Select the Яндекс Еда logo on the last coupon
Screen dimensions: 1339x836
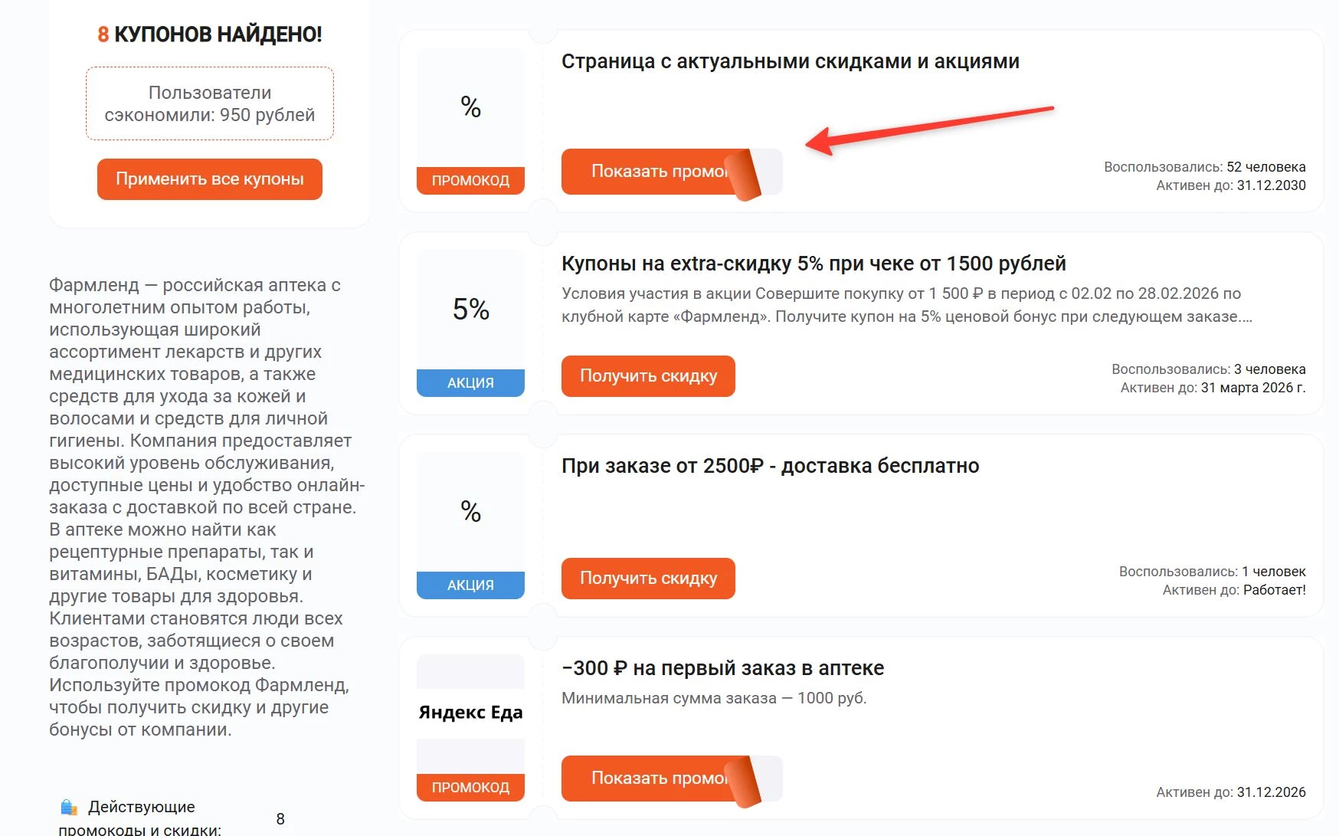coord(470,711)
